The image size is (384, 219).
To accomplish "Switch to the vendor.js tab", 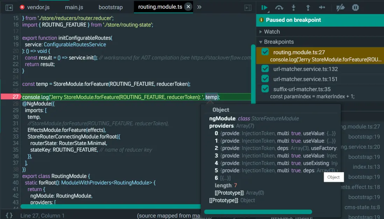I will (38, 7).
